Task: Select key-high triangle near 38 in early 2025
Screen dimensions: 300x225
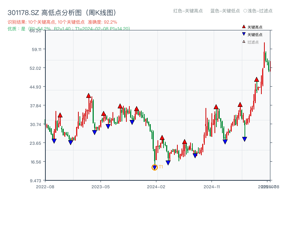Action: pos(240,105)
